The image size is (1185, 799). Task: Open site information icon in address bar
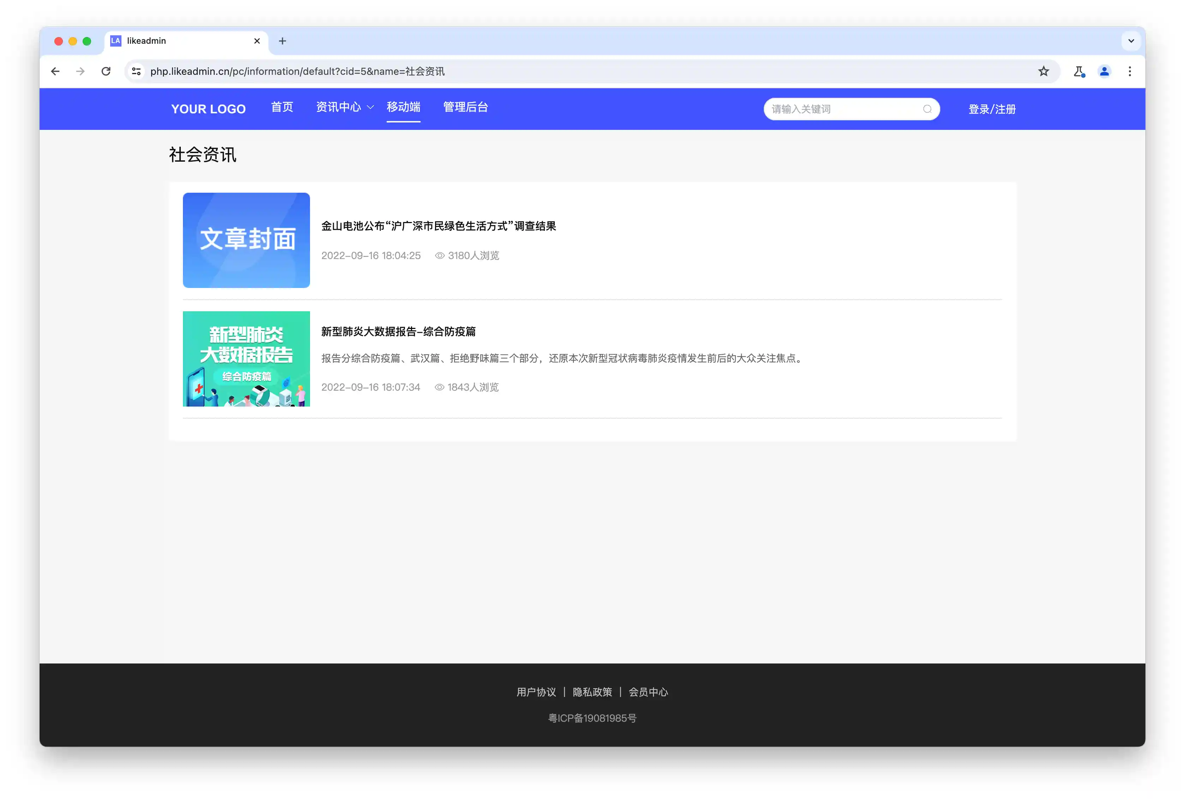click(136, 71)
